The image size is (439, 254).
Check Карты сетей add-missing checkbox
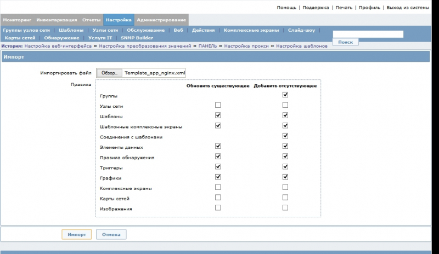click(285, 197)
